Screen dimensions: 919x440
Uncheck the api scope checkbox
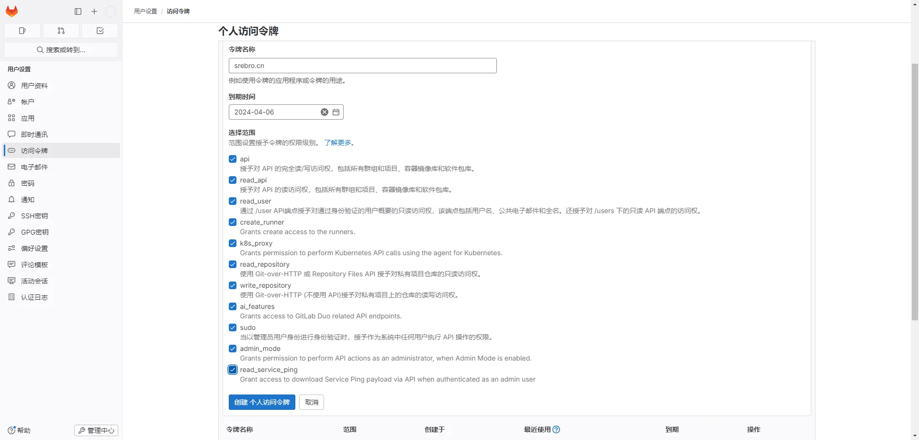233,159
